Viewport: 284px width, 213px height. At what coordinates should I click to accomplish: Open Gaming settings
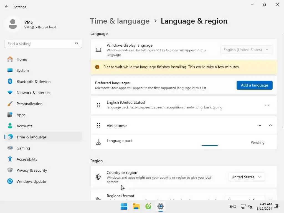(x=43, y=148)
